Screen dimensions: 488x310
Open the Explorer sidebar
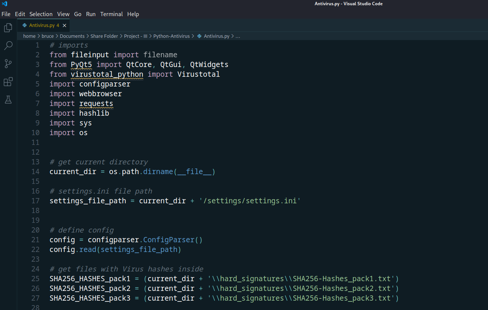[x=8, y=27]
